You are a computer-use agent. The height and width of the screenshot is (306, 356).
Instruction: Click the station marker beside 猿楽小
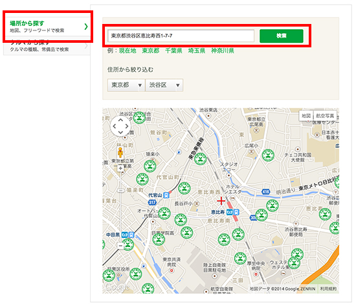point(150,166)
